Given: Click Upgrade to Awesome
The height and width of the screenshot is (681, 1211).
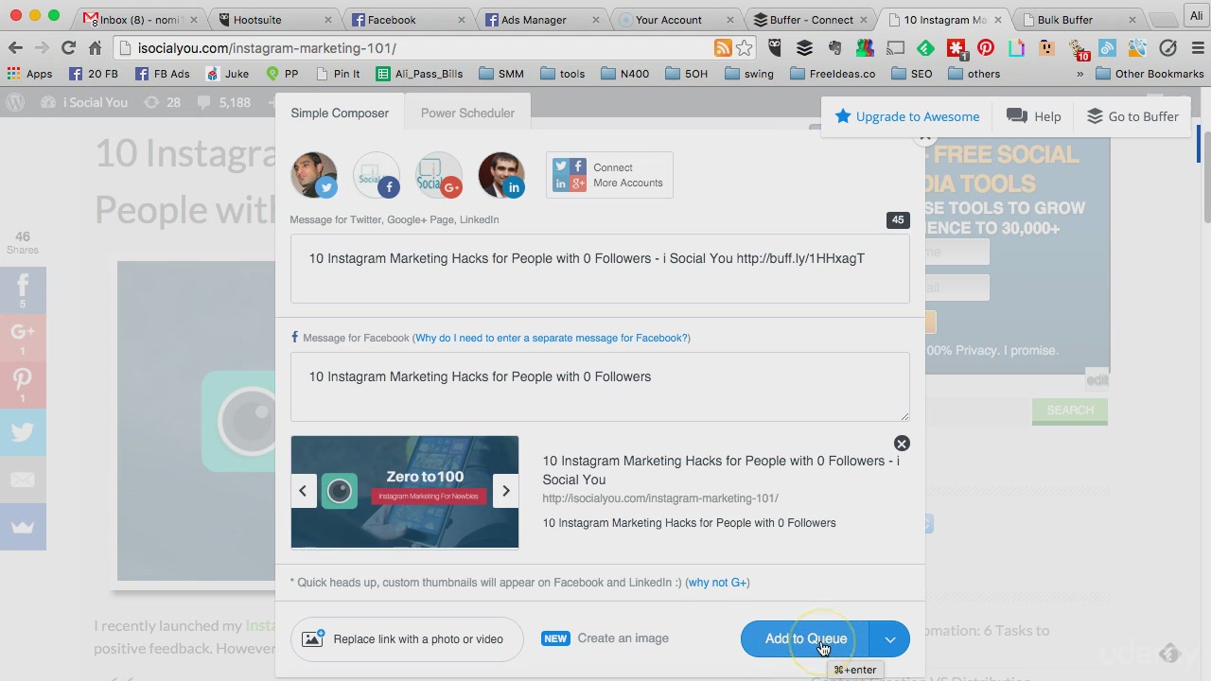Looking at the screenshot, I should (907, 116).
